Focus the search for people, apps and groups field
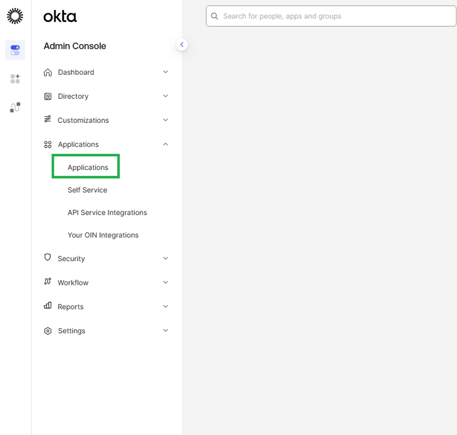 [331, 16]
